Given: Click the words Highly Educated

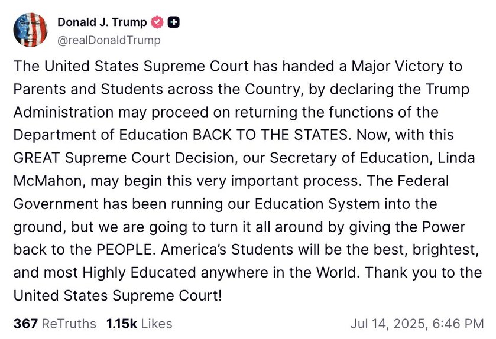Looking at the screenshot, I should click(139, 273).
